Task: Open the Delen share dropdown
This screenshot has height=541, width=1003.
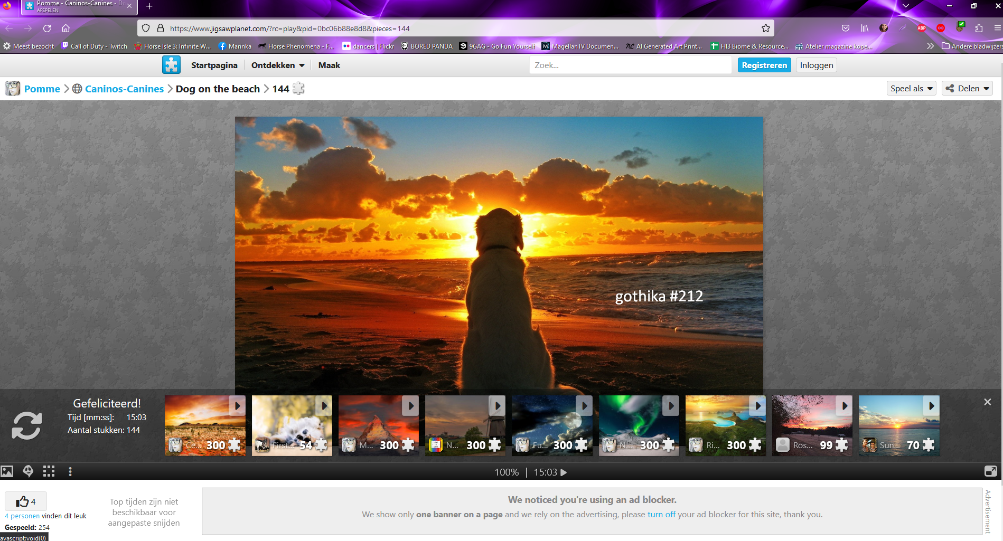Action: pos(967,88)
